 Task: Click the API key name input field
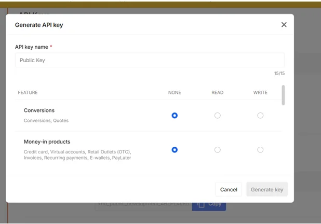coord(150,60)
